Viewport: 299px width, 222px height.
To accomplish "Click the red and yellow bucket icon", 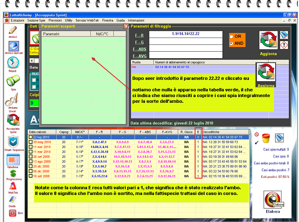I will pos(266,138).
